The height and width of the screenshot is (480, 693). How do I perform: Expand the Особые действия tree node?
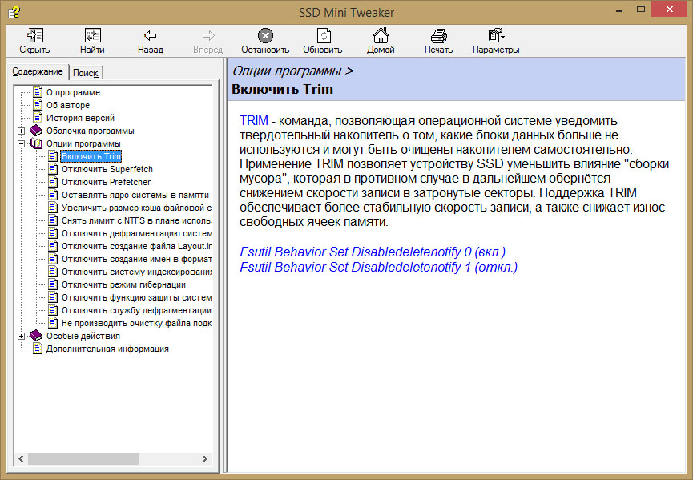22,336
